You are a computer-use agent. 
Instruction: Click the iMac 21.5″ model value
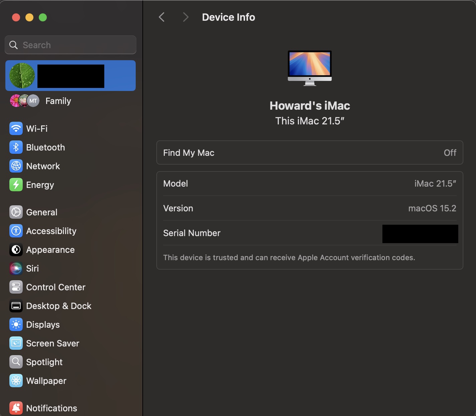(435, 183)
